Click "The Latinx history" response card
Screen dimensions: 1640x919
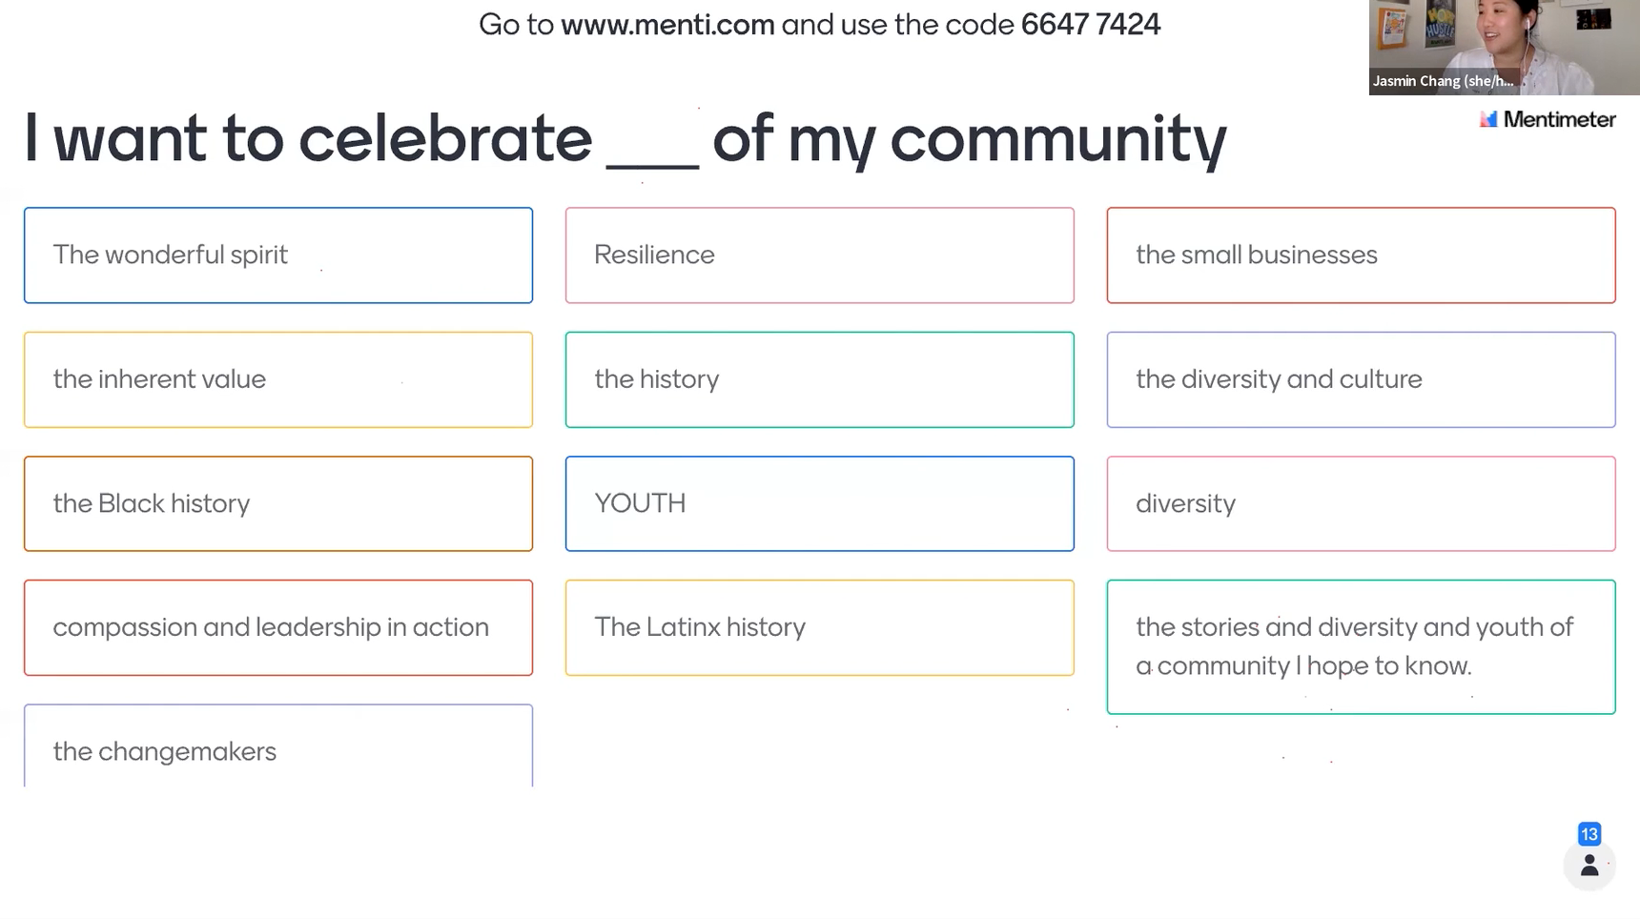click(x=819, y=627)
